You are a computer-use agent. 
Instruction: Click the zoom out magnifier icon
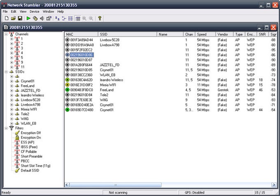point(91,18)
